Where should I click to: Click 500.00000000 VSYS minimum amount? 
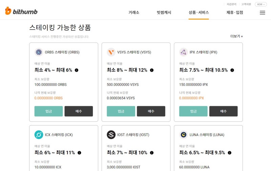[123, 85]
